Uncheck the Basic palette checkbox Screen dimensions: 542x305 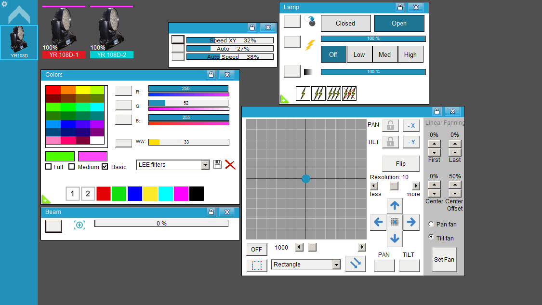[105, 167]
